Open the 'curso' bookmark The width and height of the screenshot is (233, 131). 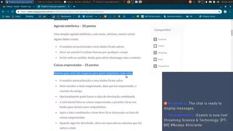[16, 16]
